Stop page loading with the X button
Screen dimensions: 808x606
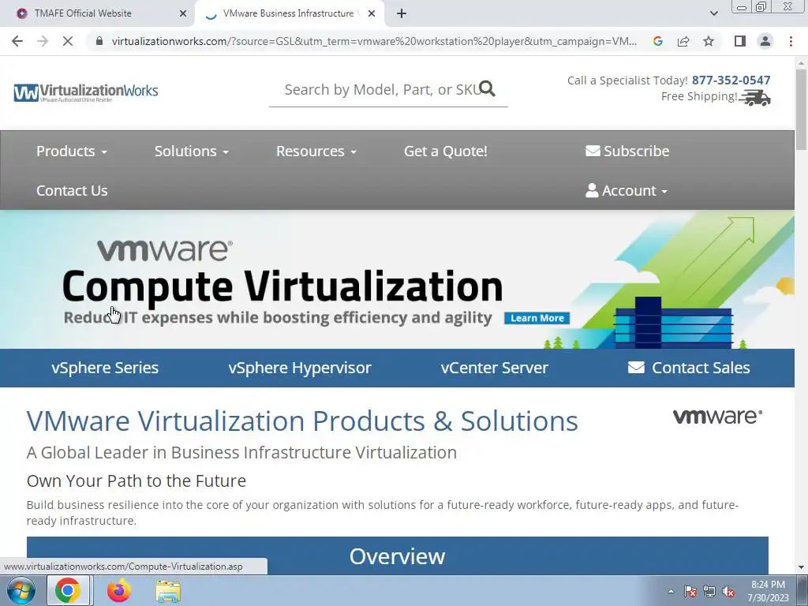(68, 41)
